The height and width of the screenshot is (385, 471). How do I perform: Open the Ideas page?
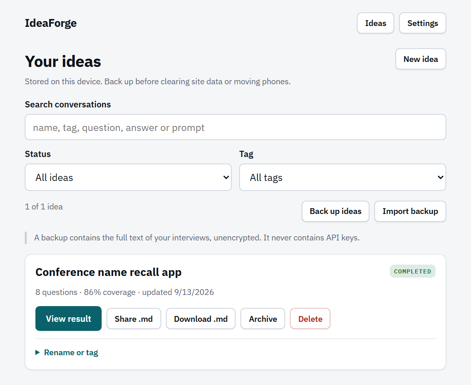click(x=375, y=23)
